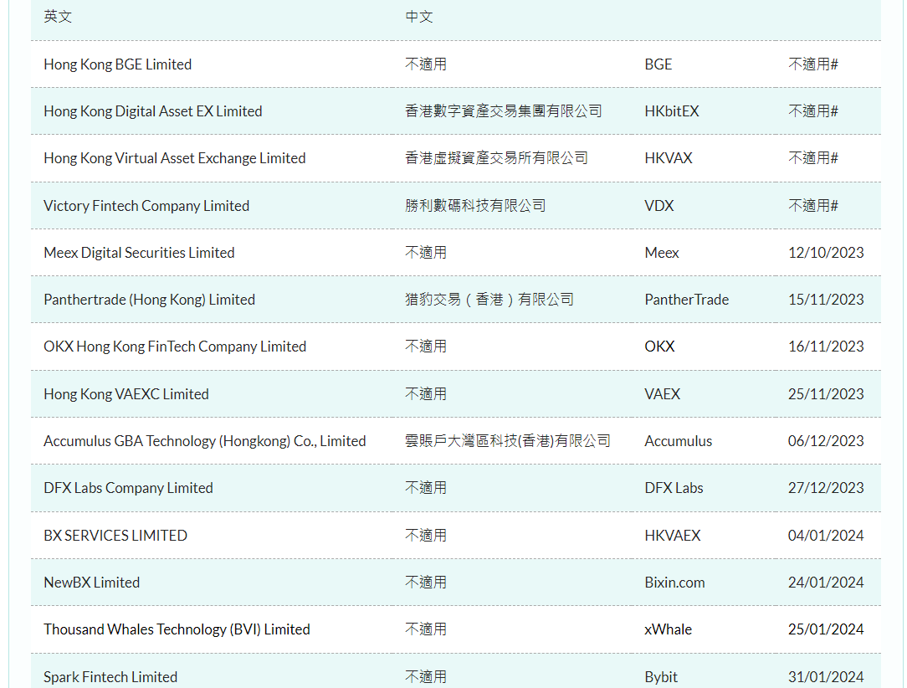Click 不適用 in BX SERVICES LIMITED row
The image size is (907, 688).
click(x=426, y=535)
